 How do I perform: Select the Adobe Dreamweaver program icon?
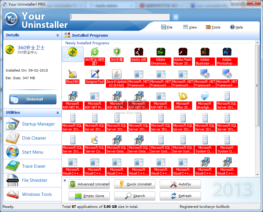[161, 52]
